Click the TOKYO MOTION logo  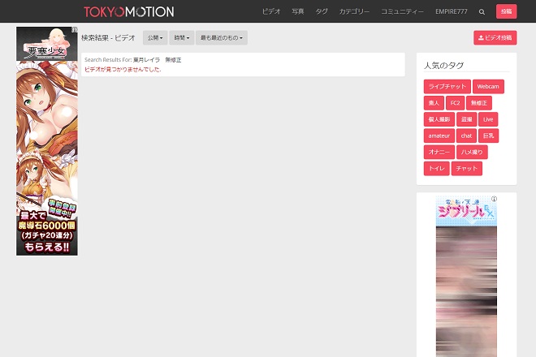tap(128, 12)
